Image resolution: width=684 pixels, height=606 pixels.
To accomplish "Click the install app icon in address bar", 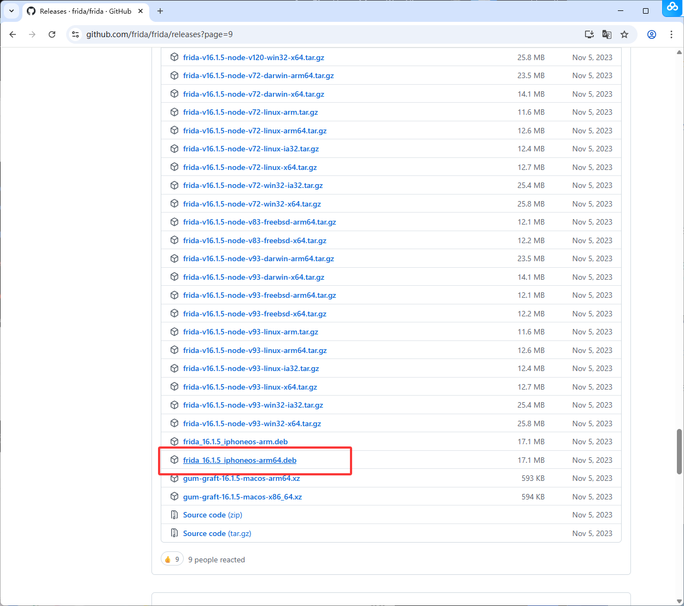I will [589, 34].
